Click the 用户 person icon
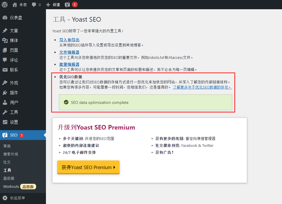Viewport: 282px width, 204px height. (5, 102)
